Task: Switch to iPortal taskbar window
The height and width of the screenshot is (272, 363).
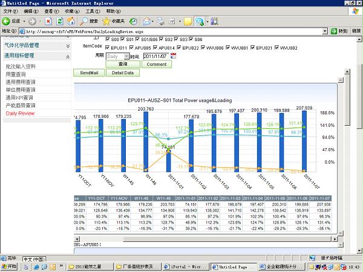Action: coord(186,267)
